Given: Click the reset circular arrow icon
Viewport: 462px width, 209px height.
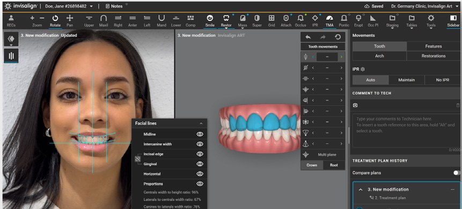Looking at the screenshot, I should click(x=338, y=37).
